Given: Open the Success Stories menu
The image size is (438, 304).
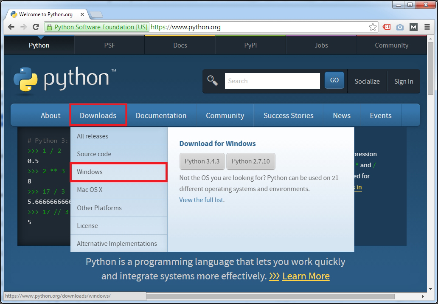Looking at the screenshot, I should (x=289, y=115).
